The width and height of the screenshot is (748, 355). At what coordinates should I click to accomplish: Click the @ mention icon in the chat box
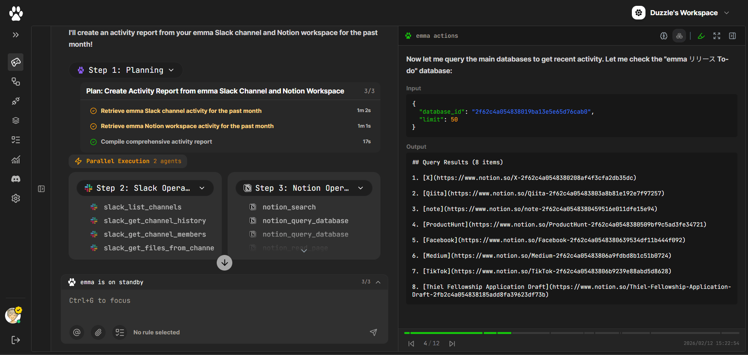[77, 332]
